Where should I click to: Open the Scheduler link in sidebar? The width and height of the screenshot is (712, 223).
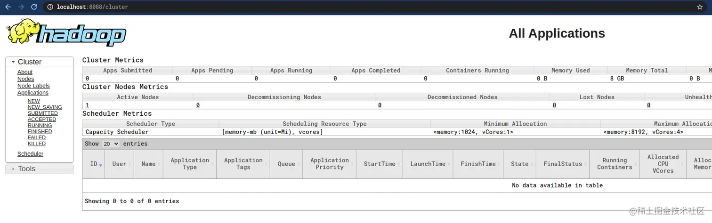pyautogui.click(x=30, y=154)
